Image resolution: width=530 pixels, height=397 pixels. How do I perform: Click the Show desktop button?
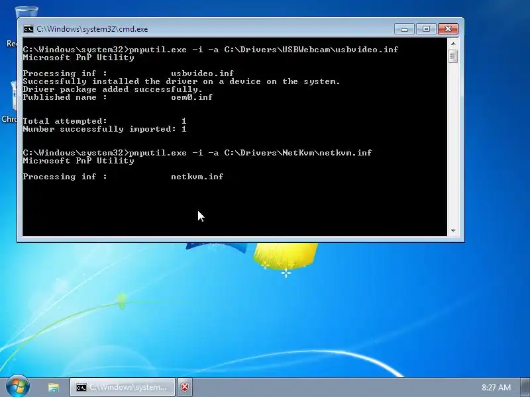[x=525, y=387]
